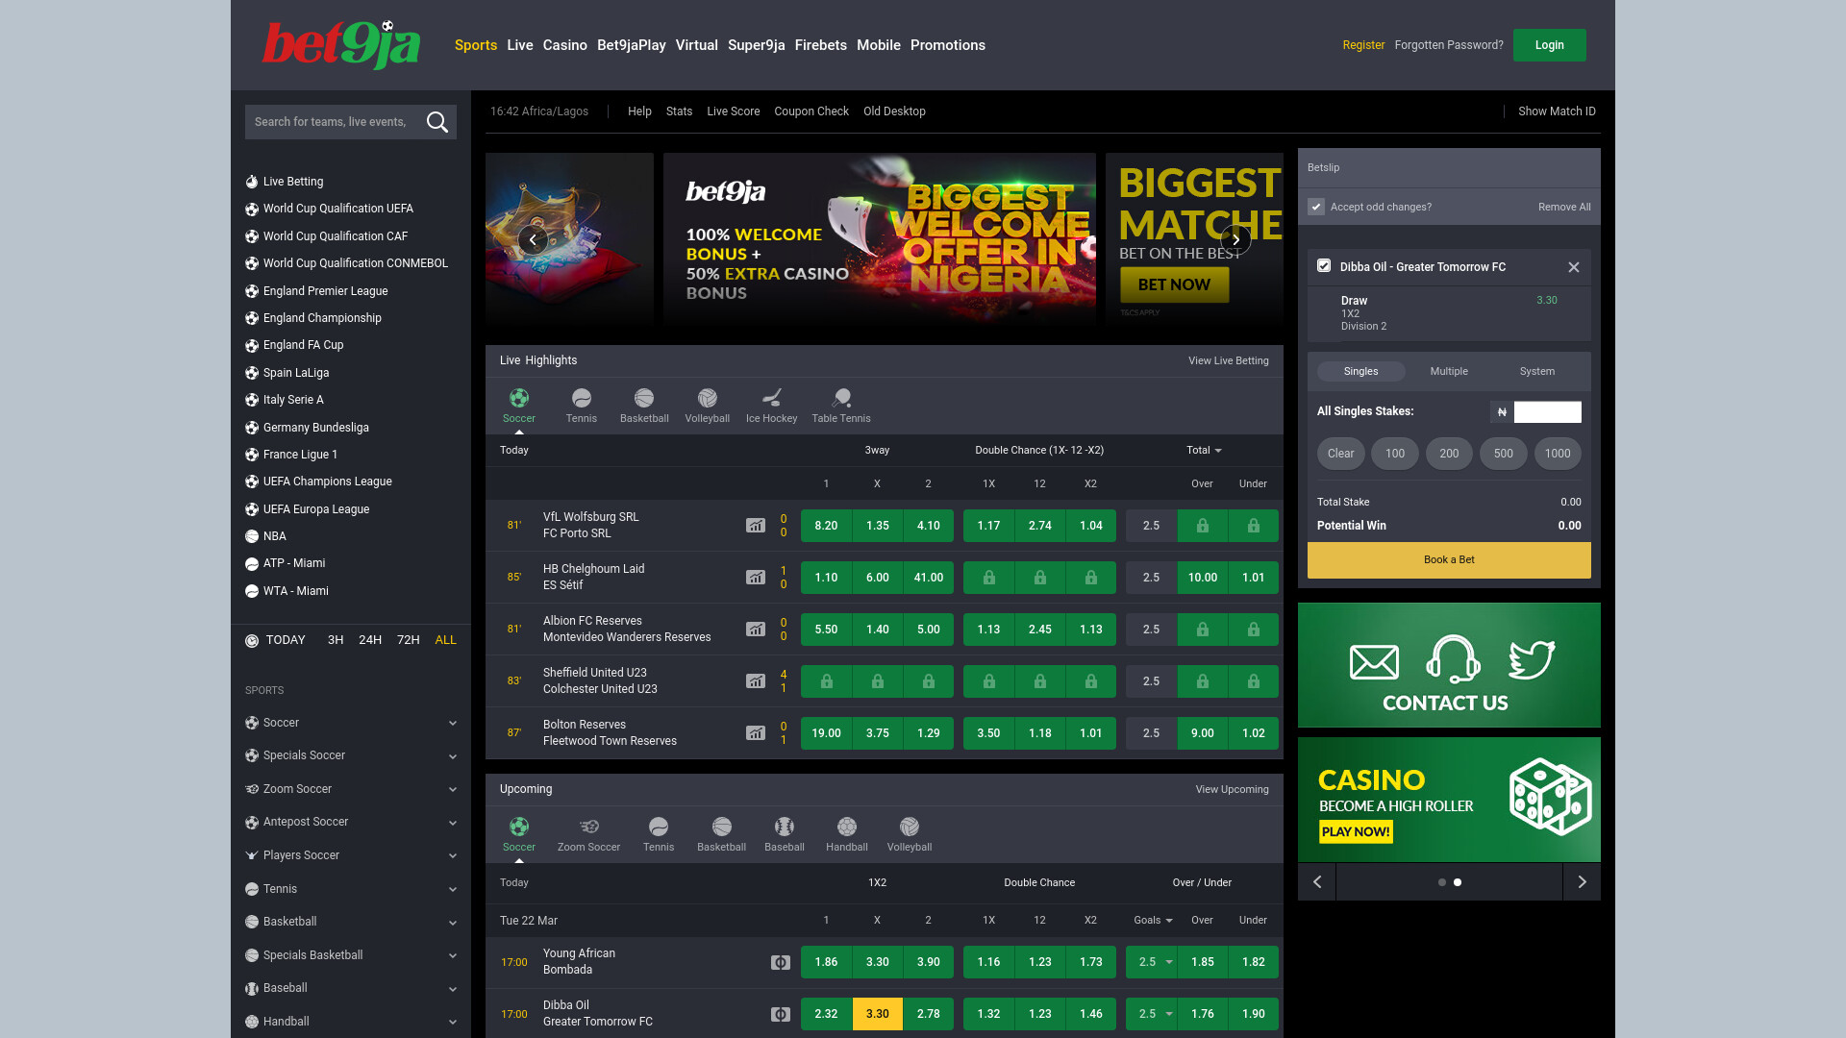The width and height of the screenshot is (1846, 1038).
Task: Open stats icon for VfL Wolfsburg SRL match
Action: (x=756, y=526)
